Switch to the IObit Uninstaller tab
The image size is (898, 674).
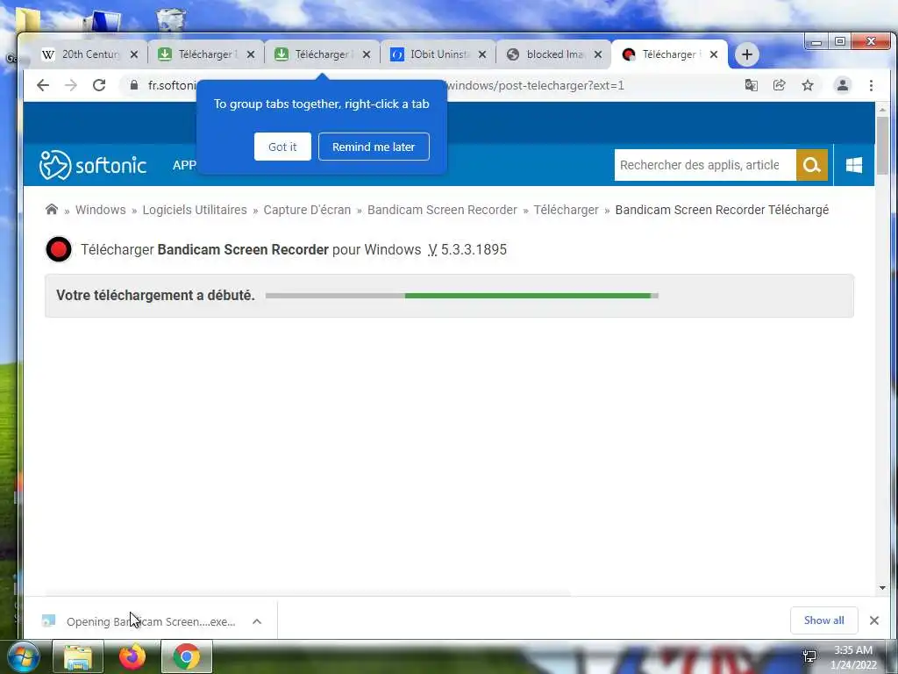point(438,54)
